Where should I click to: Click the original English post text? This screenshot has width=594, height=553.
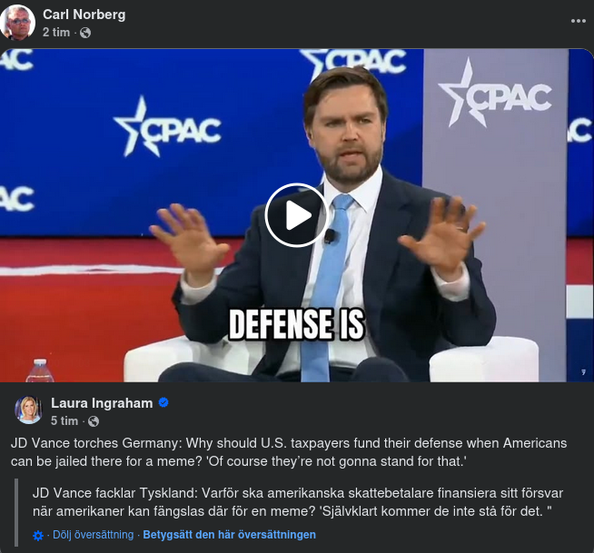(x=289, y=451)
